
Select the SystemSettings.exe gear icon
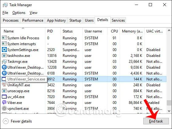click(4, 50)
